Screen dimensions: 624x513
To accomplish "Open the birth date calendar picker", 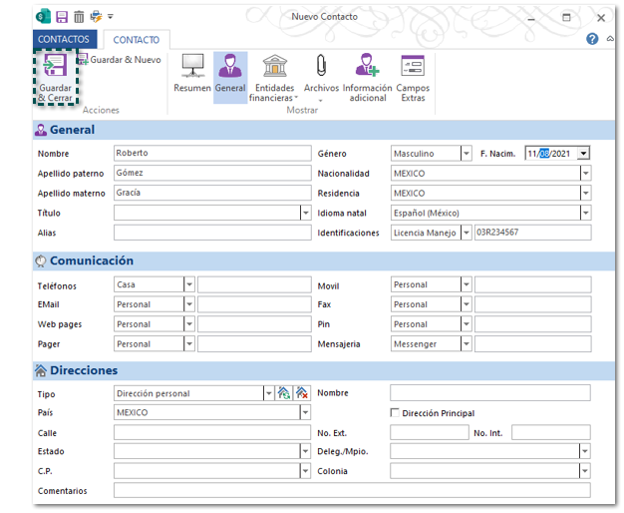I will pos(583,154).
